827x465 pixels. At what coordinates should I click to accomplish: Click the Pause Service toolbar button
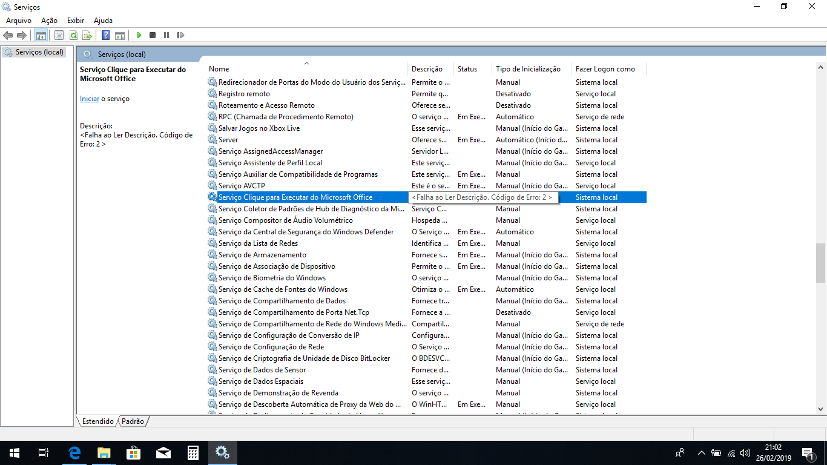click(x=166, y=35)
